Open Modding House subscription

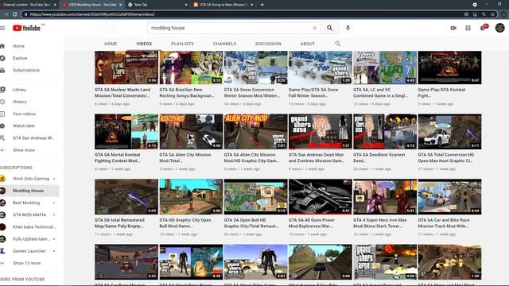[x=29, y=191]
